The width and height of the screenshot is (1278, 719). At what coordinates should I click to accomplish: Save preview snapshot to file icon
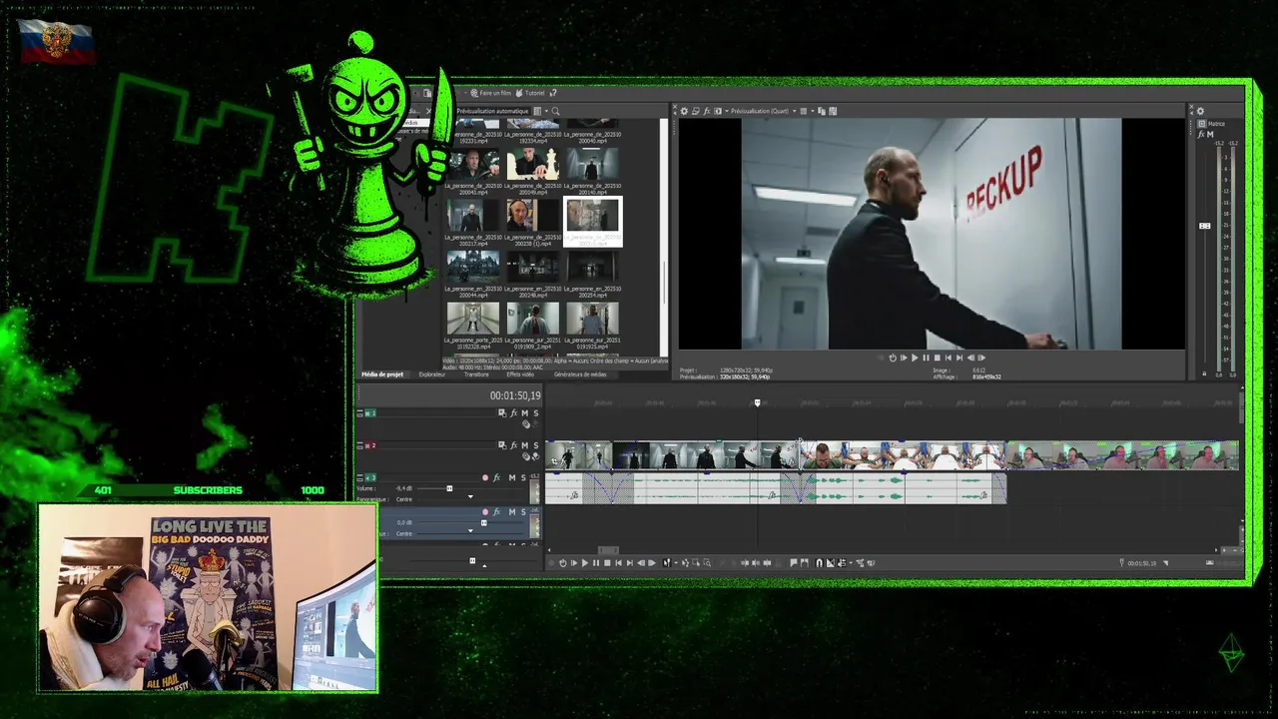[x=833, y=111]
